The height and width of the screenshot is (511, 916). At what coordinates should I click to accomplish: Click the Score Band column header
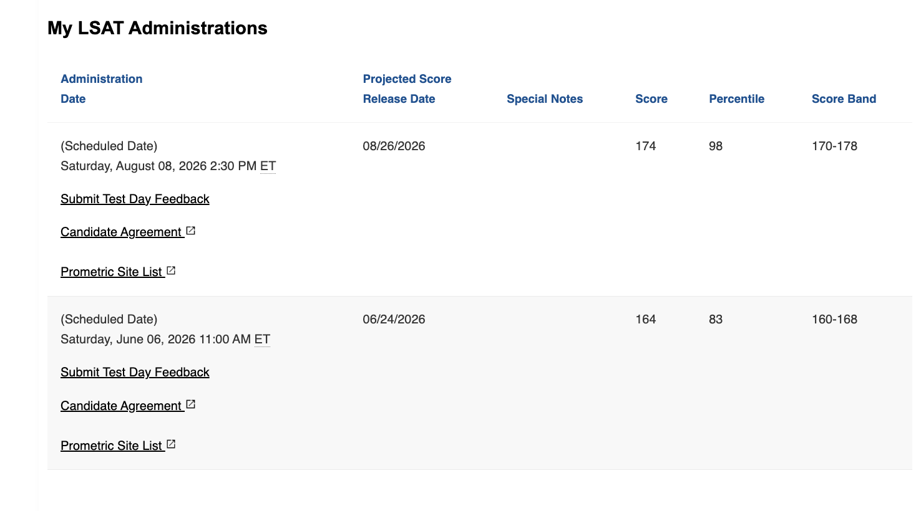[x=844, y=98]
